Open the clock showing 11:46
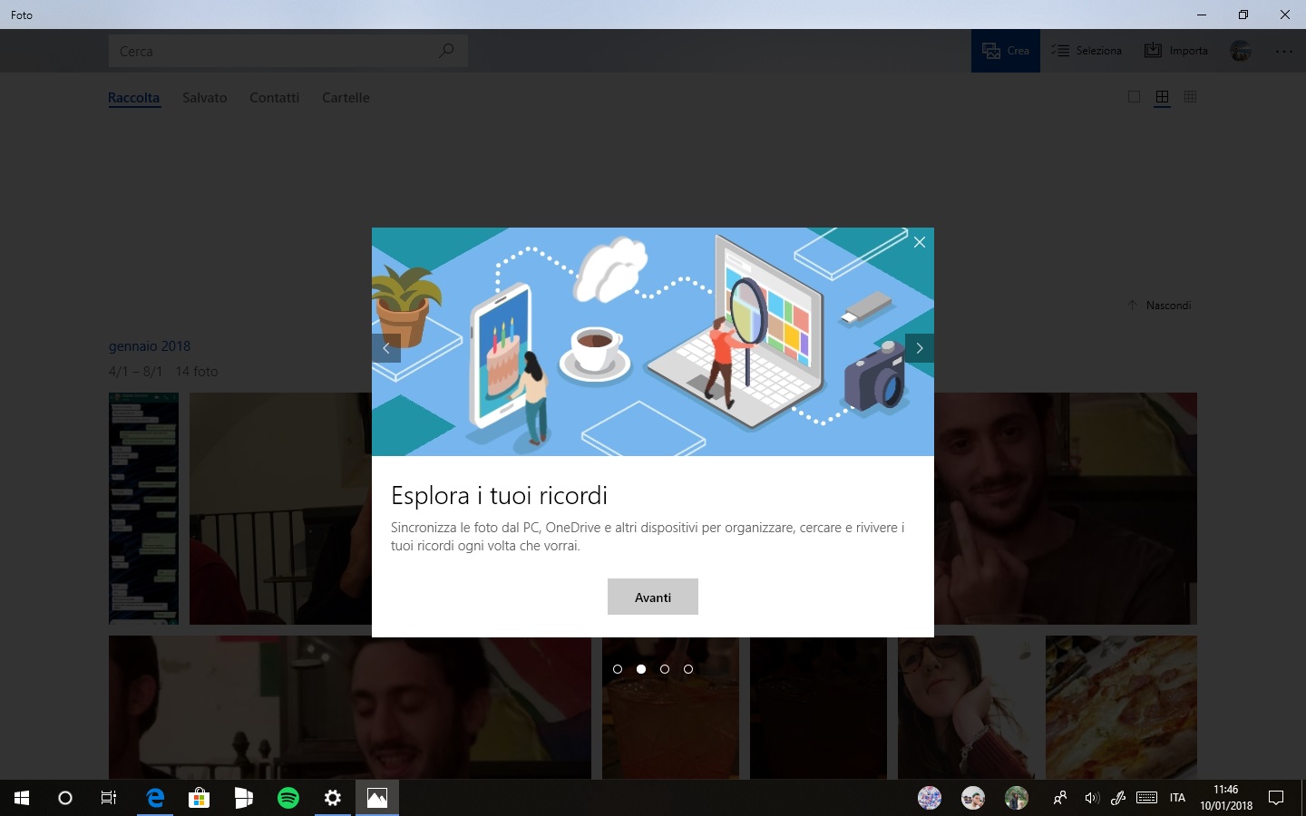1306x816 pixels. pyautogui.click(x=1226, y=798)
